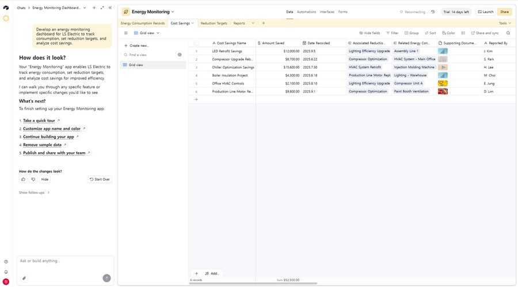Image resolution: width=518 pixels, height=287 pixels.
Task: Tick the select-all checkbox in header row
Action: (x=196, y=43)
